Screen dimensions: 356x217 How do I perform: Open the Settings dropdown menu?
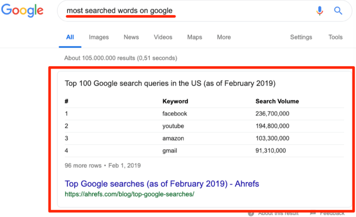tap(301, 37)
